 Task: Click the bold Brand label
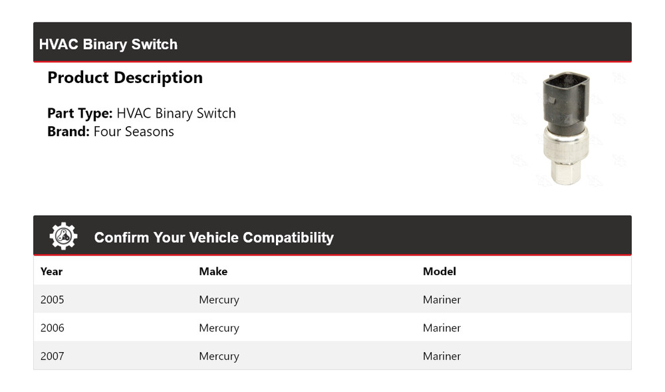point(68,132)
